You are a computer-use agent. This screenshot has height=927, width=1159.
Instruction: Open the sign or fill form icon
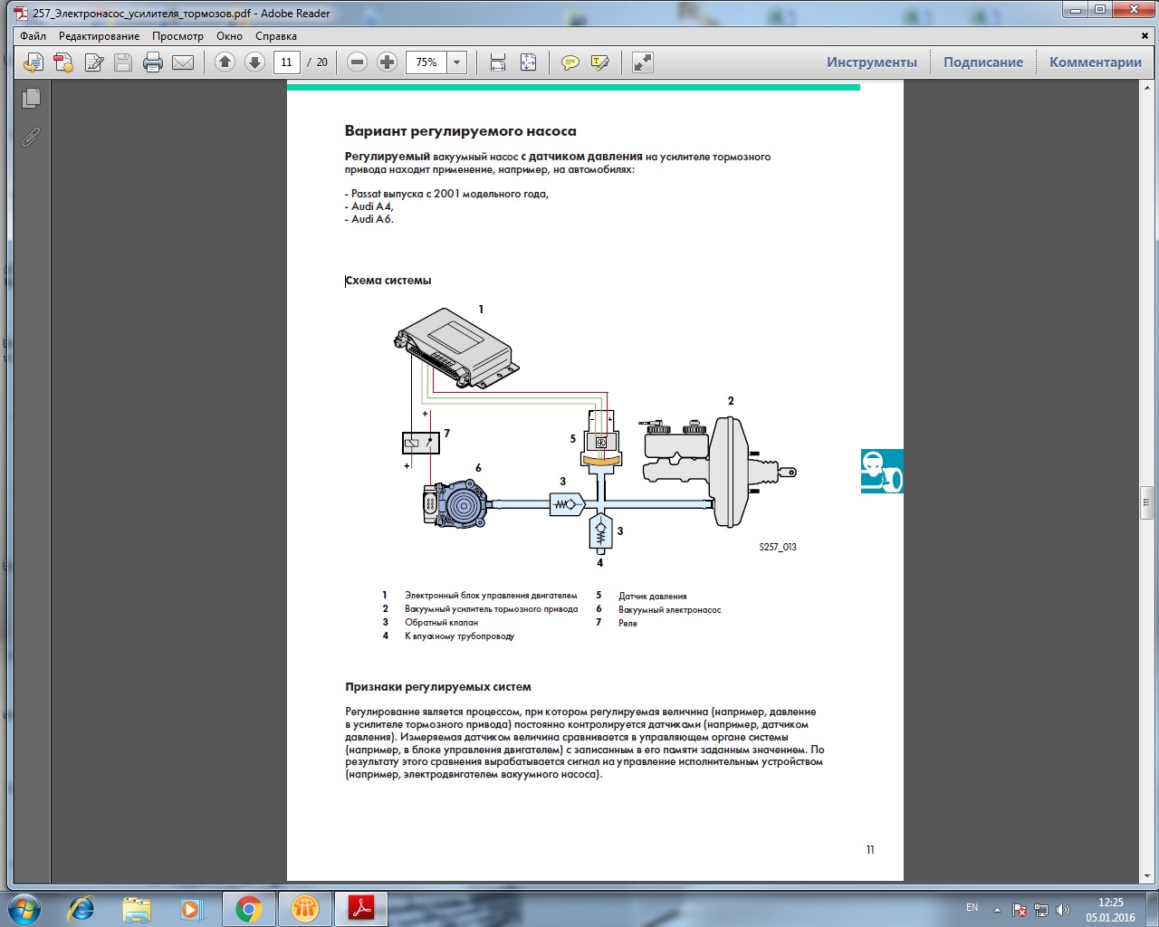pos(93,62)
